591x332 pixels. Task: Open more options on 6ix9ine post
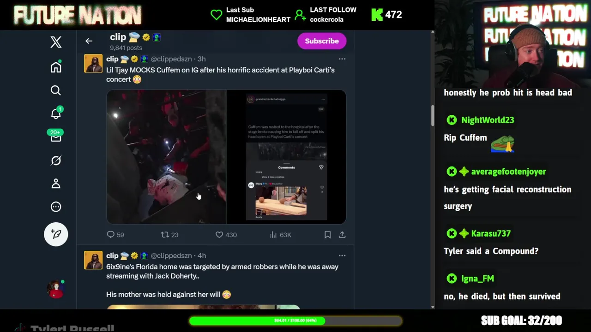[x=342, y=255]
